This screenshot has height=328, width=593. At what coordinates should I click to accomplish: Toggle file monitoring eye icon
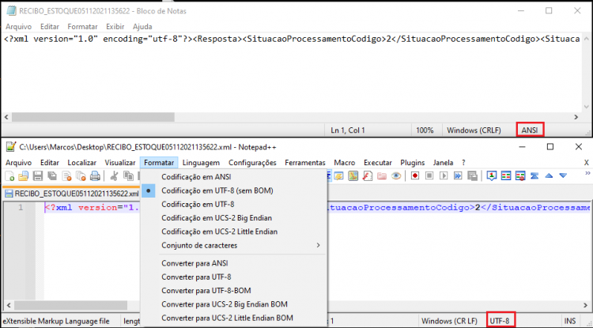(396, 175)
